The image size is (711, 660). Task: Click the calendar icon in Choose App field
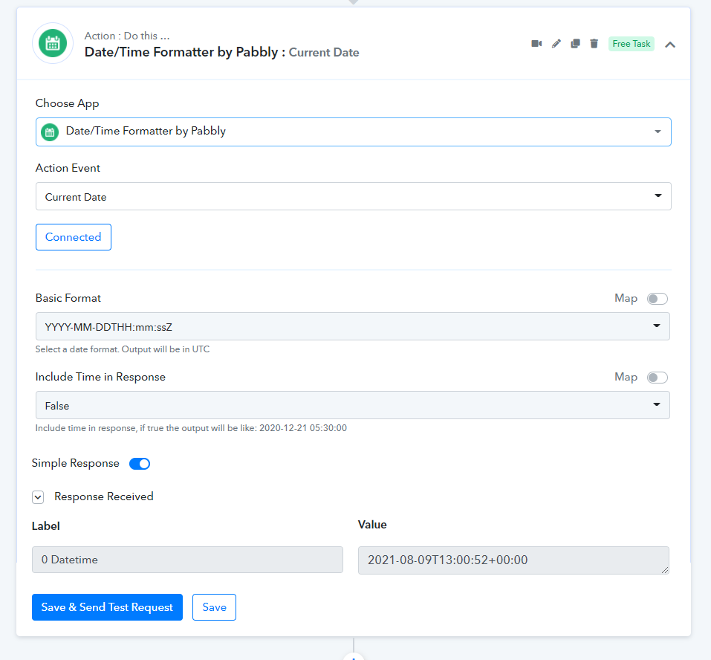pyautogui.click(x=50, y=132)
